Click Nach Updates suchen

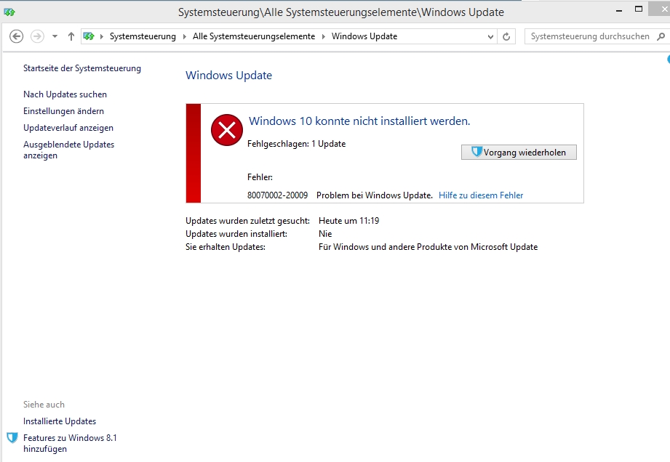tap(65, 94)
